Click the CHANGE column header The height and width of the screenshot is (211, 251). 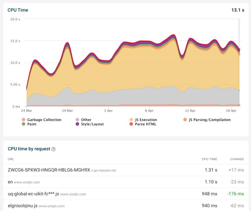(237, 159)
